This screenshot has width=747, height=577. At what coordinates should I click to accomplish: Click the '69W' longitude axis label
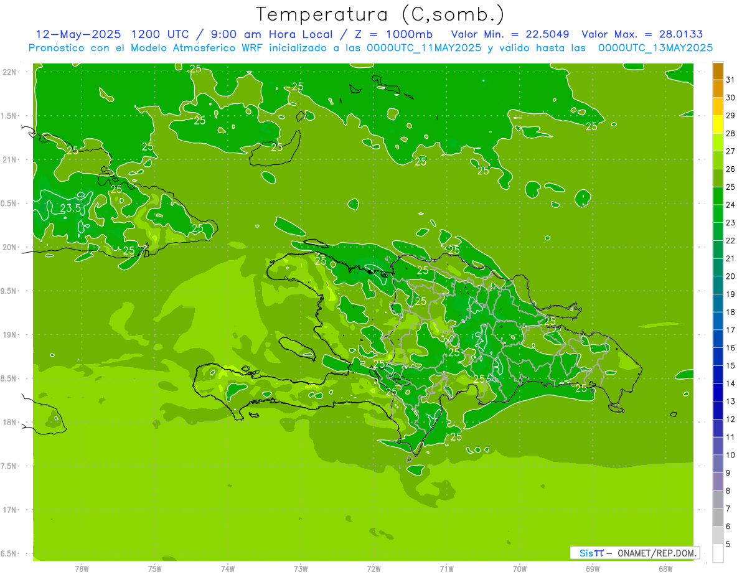593,569
